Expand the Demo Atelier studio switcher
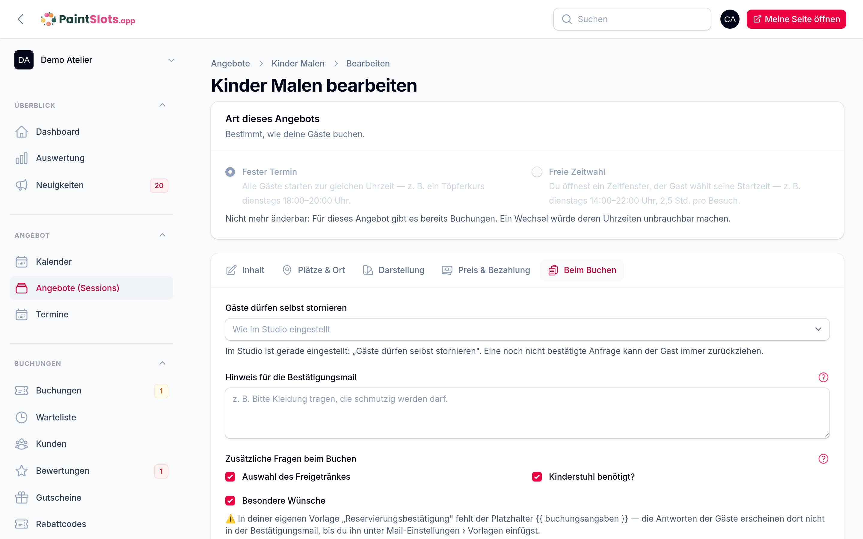This screenshot has height=539, width=863. coord(95,60)
